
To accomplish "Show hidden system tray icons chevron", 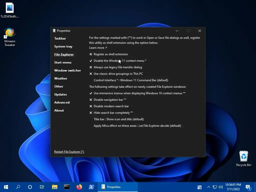I will (x=209, y=187).
